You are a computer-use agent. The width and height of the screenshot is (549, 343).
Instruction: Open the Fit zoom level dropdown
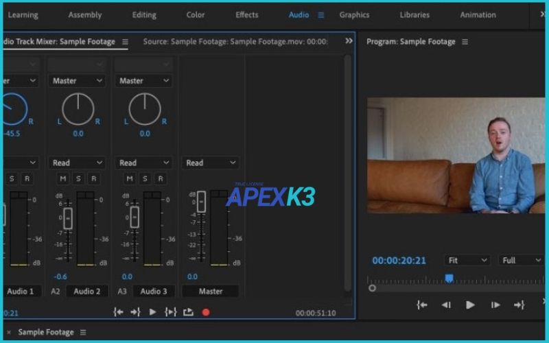click(x=467, y=261)
